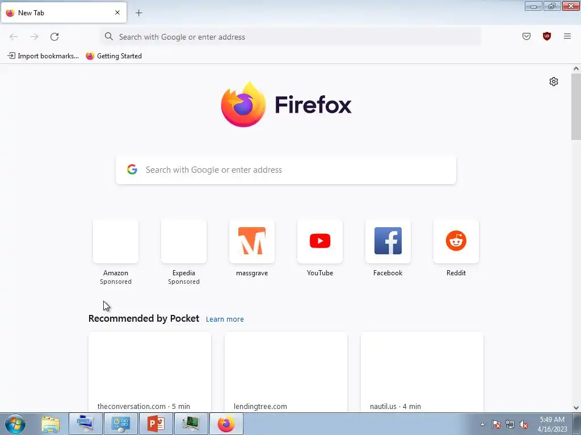Open the Windows Start button
Viewport: 581px width, 435px height.
[15, 424]
